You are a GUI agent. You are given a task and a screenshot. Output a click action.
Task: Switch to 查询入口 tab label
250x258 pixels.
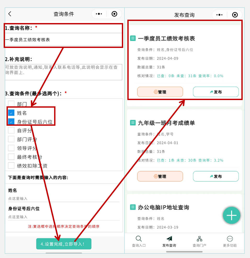139,245
